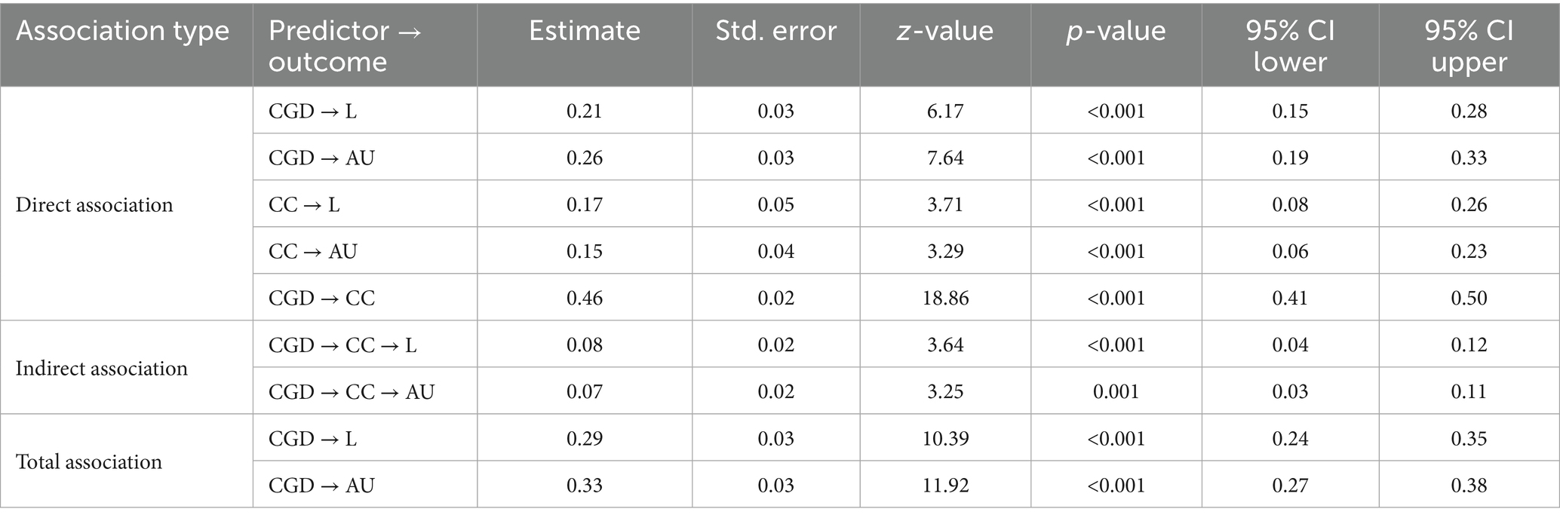Viewport: 1560px width, 521px height.
Task: Select the "95% CI upper" header
Action: (x=1468, y=46)
